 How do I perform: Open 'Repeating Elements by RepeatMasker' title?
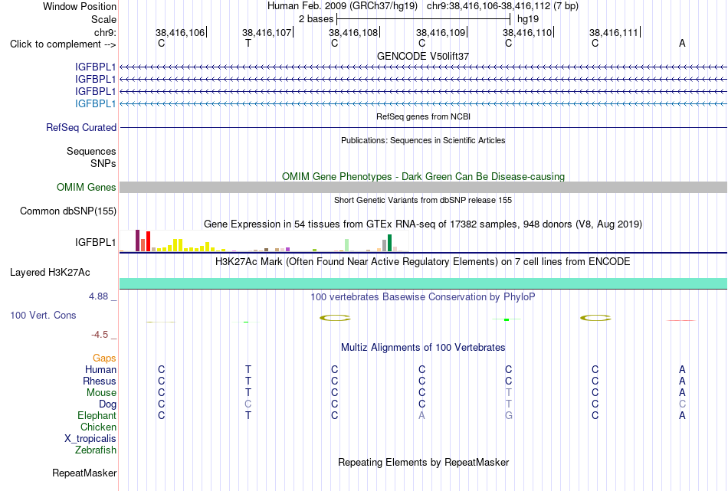pyautogui.click(x=424, y=462)
